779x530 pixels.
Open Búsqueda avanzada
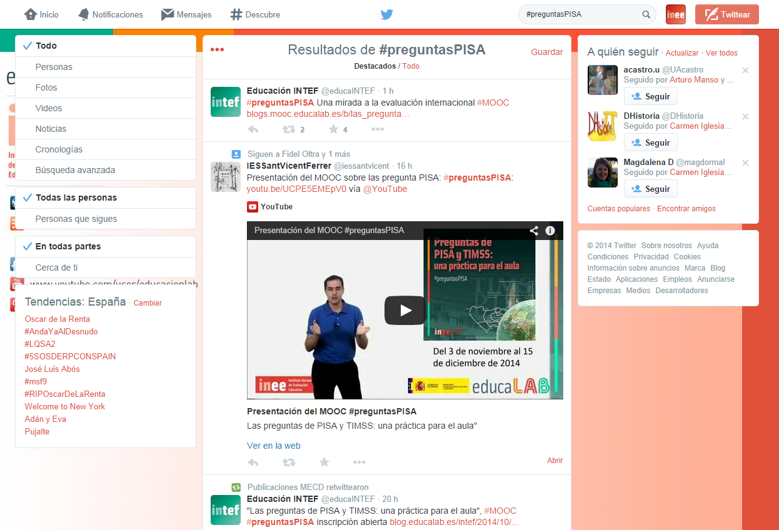coord(106,170)
